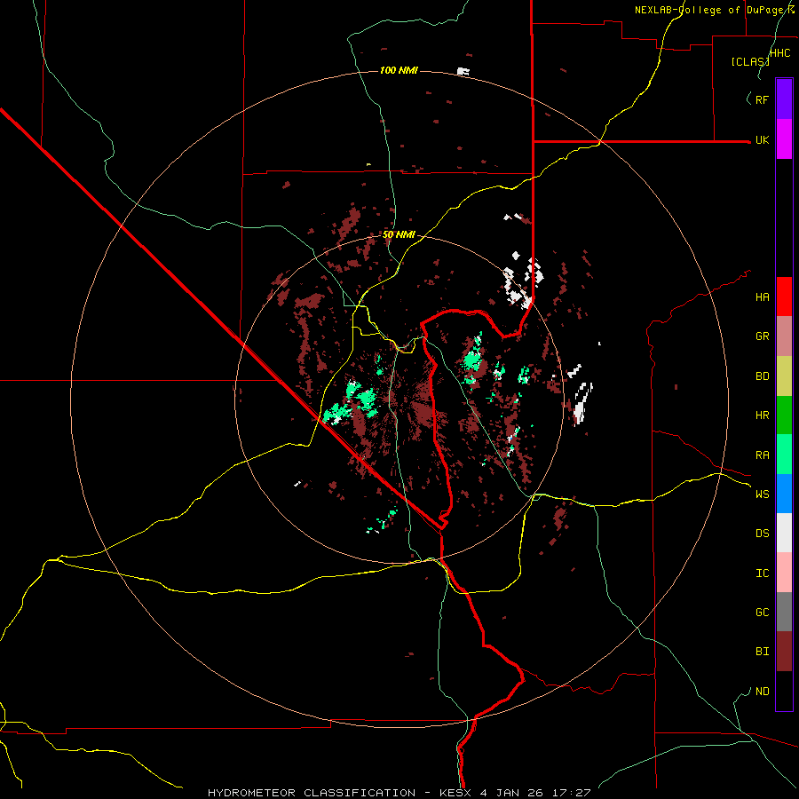Screen dimensions: 799x799
Task: Click the 4 JAN 26 date text
Action: 511,793
